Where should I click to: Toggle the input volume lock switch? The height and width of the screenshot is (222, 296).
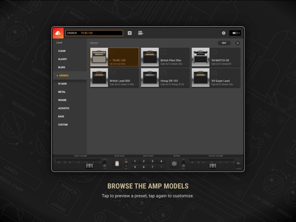[x=105, y=164]
